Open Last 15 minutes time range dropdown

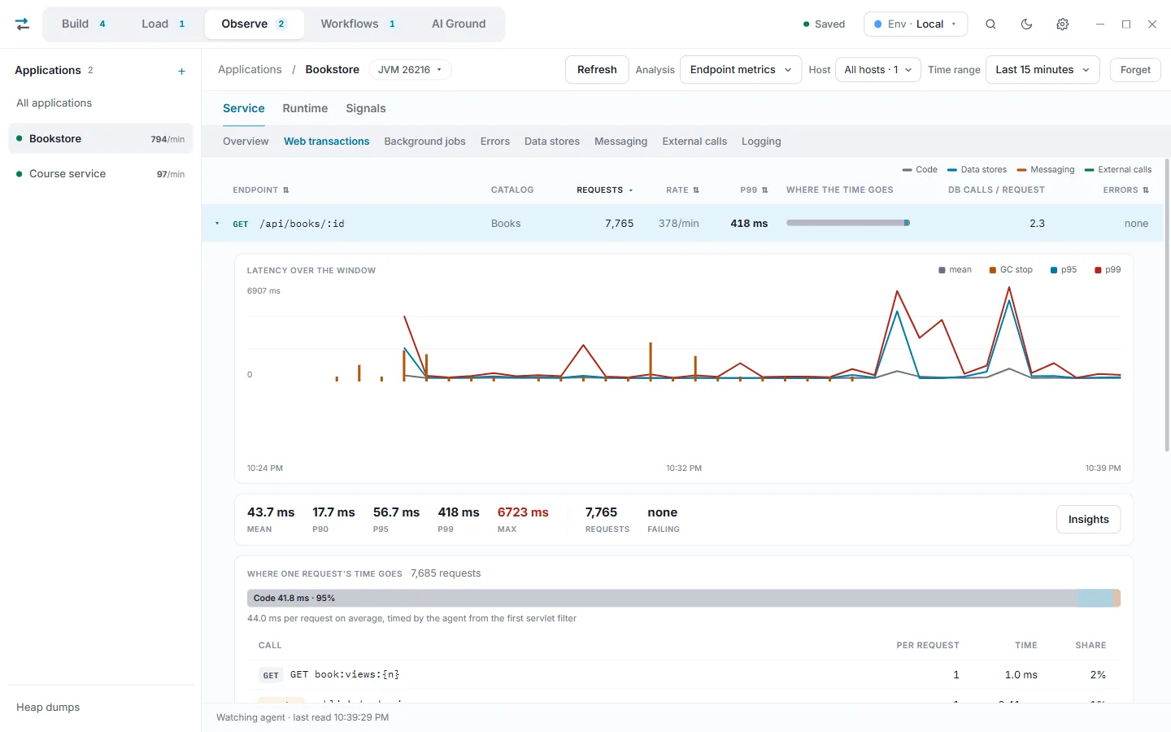tap(1043, 70)
